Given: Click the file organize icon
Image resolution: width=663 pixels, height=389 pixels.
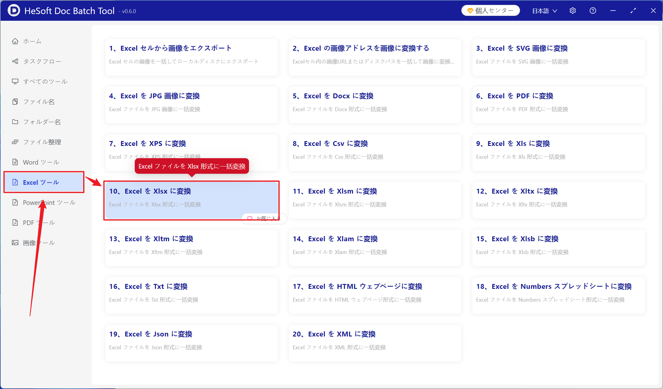Looking at the screenshot, I should [15, 142].
